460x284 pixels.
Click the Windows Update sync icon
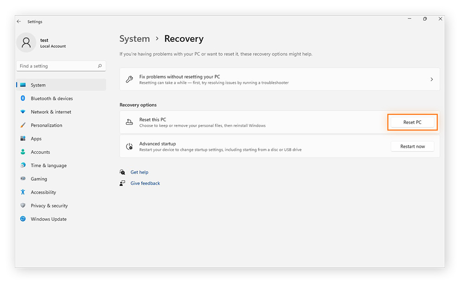point(23,219)
